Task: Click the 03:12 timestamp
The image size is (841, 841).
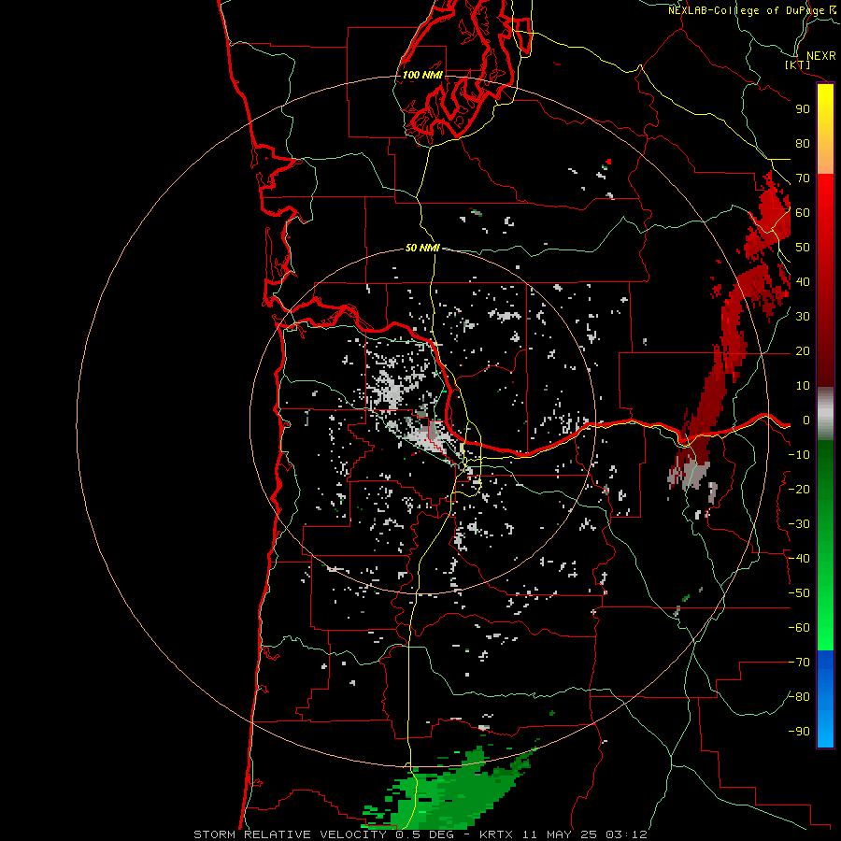Action: pyautogui.click(x=626, y=834)
